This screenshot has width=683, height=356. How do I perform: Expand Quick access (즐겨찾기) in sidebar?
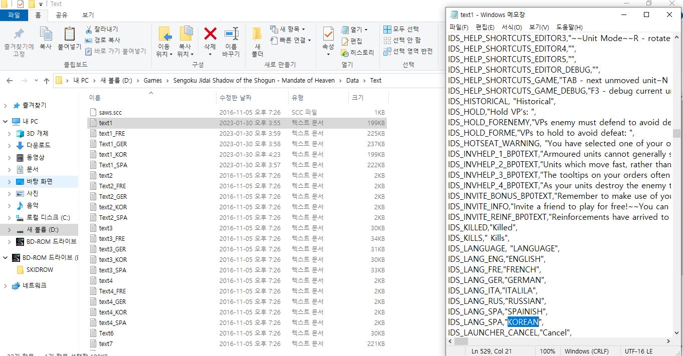pyautogui.click(x=6, y=106)
